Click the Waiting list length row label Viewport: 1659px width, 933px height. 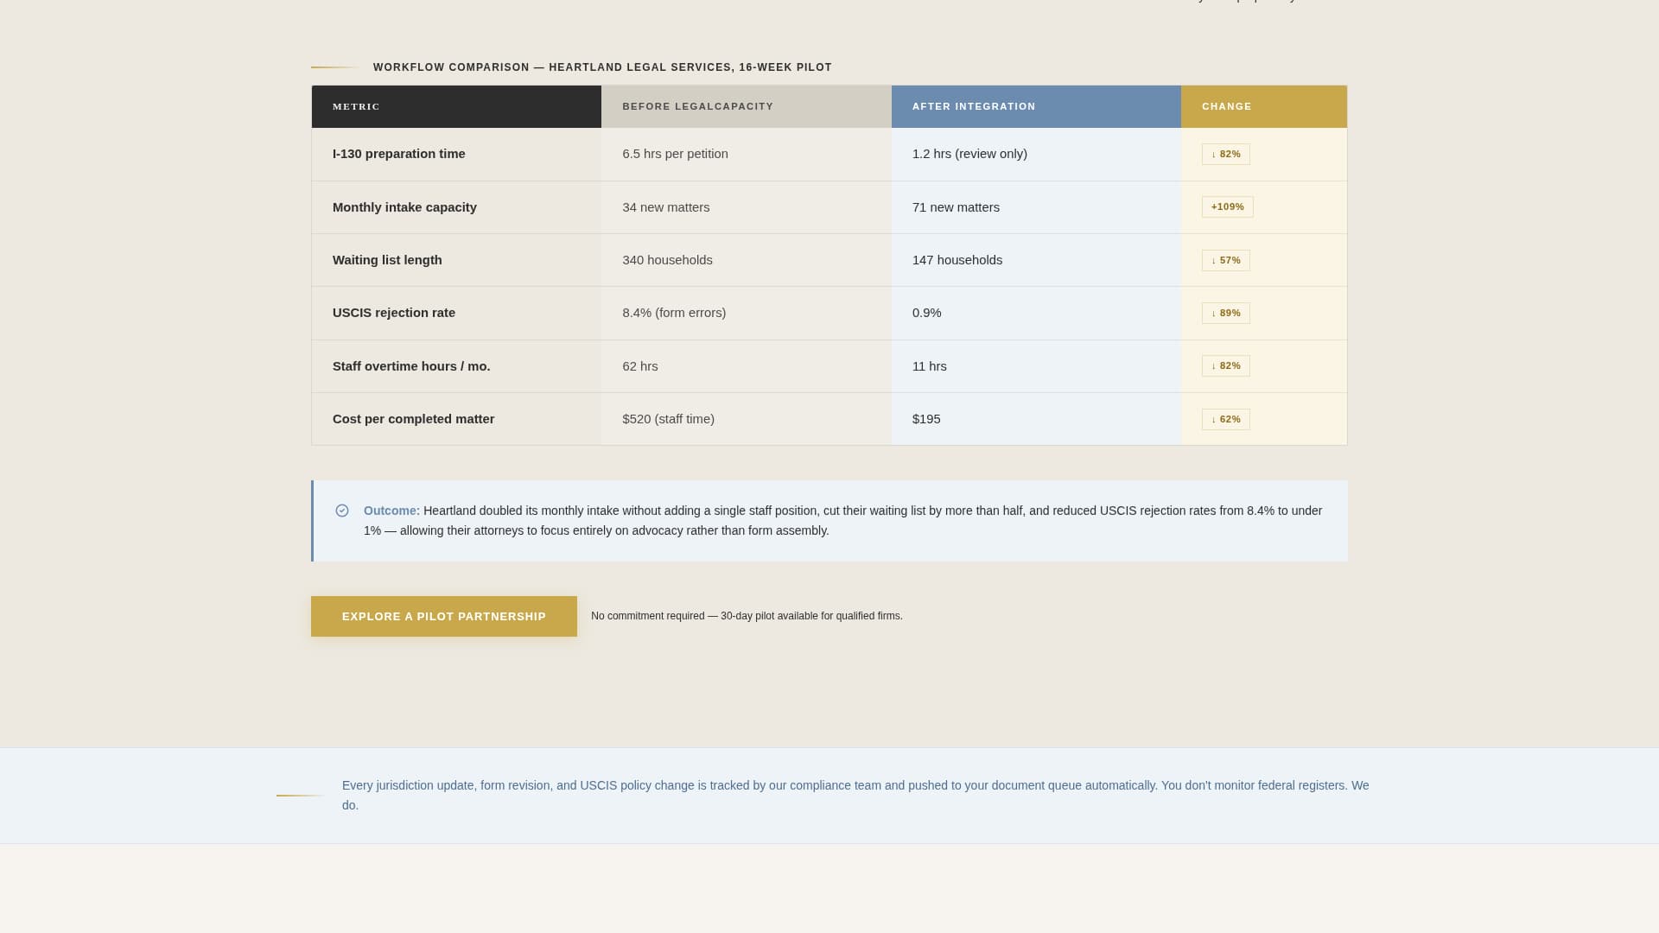pyautogui.click(x=387, y=260)
